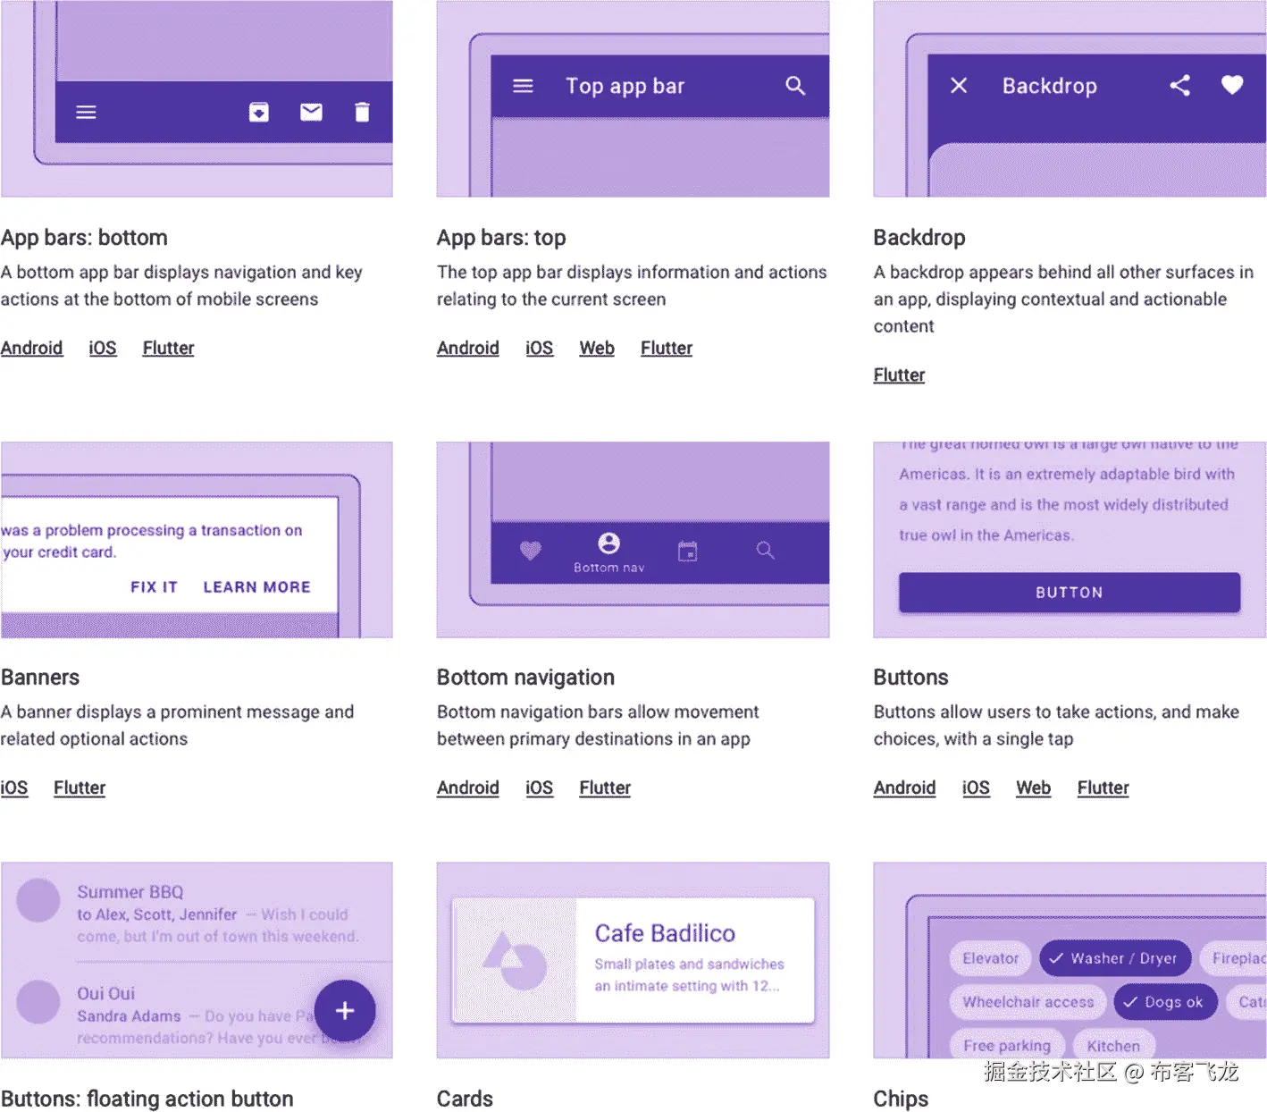Toggle the Wheelchair access chip

pos(1028,1002)
